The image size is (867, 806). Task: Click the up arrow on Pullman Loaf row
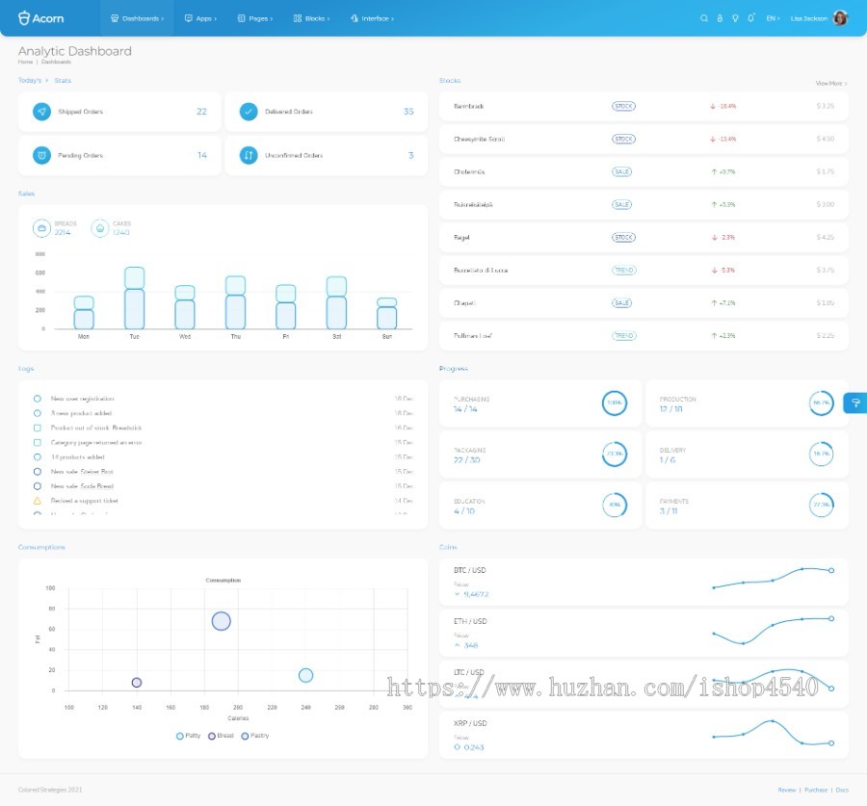[x=714, y=335]
